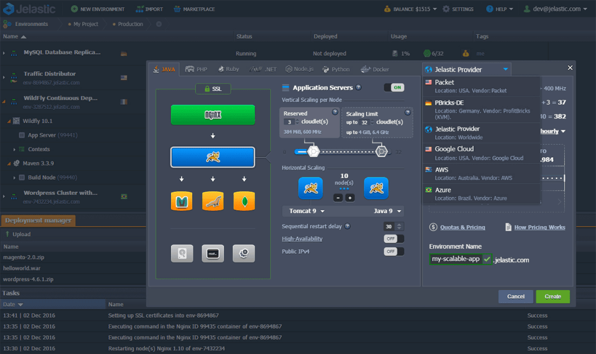Image resolution: width=596 pixels, height=354 pixels.
Task: Click the Sequential restart delay value field
Action: pyautogui.click(x=389, y=226)
